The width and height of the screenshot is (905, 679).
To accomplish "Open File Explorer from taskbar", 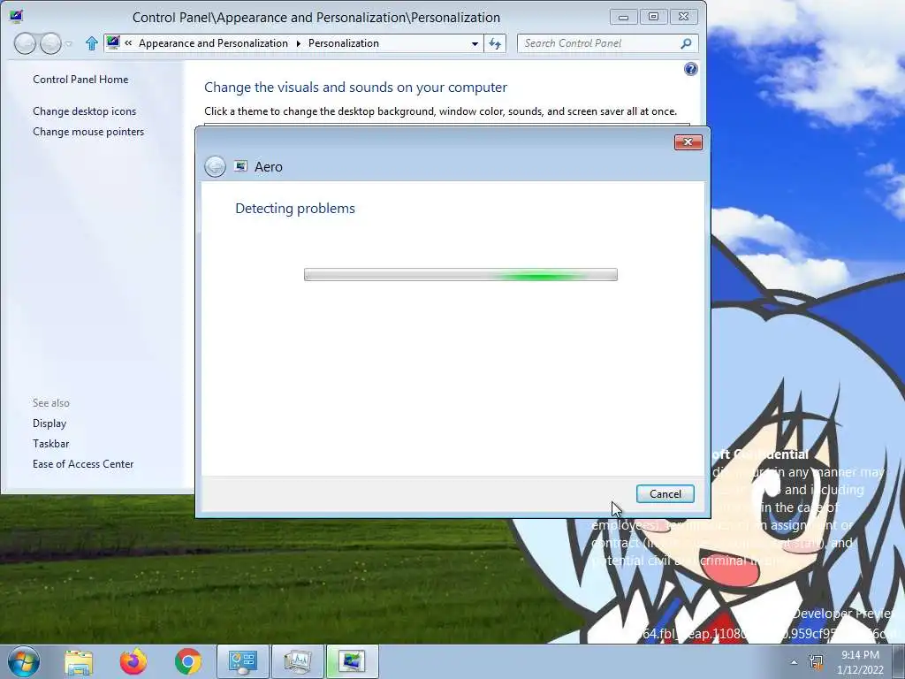I will (x=79, y=662).
